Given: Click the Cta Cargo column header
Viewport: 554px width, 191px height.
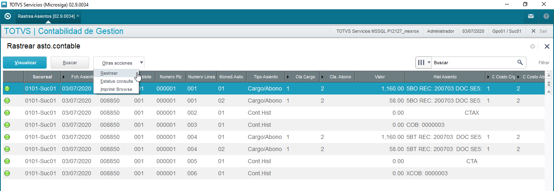Looking at the screenshot, I should point(303,77).
